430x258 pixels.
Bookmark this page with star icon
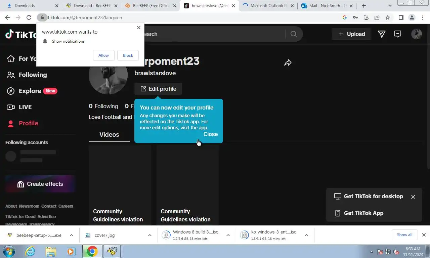[x=388, y=17]
